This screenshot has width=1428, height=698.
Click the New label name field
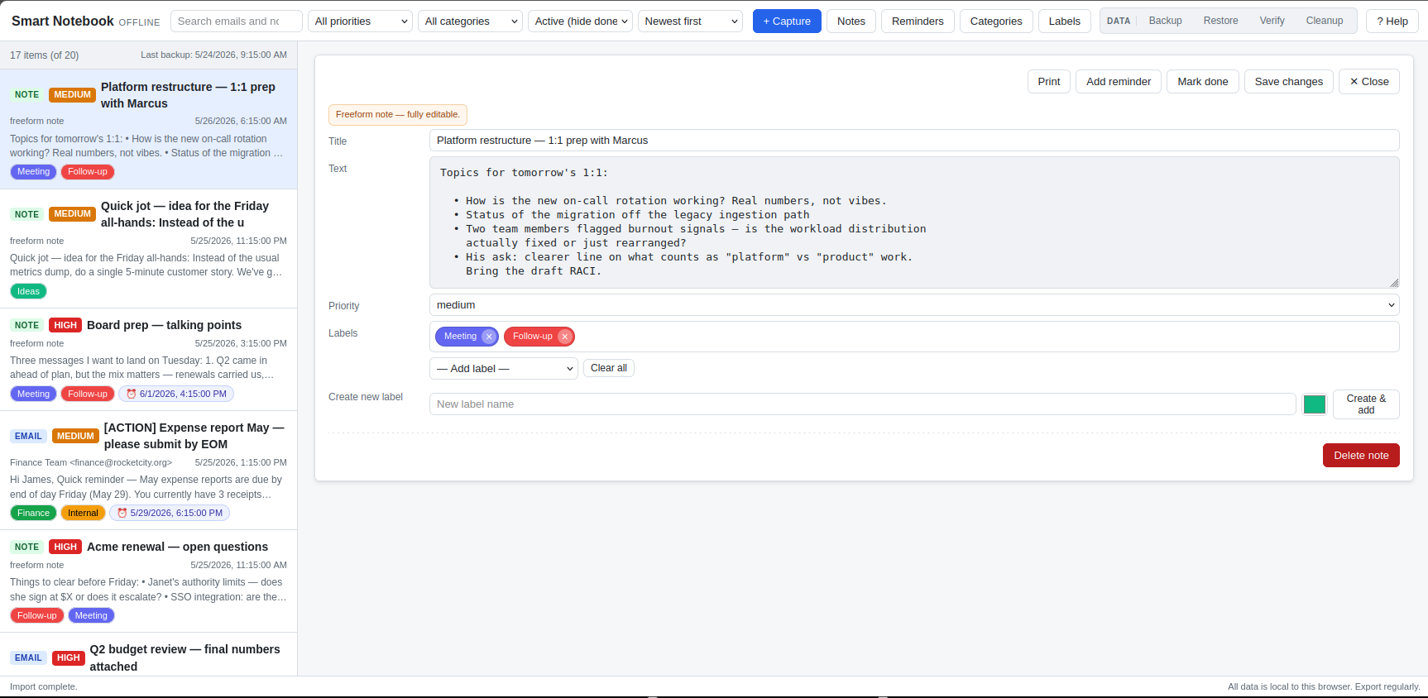(x=862, y=404)
